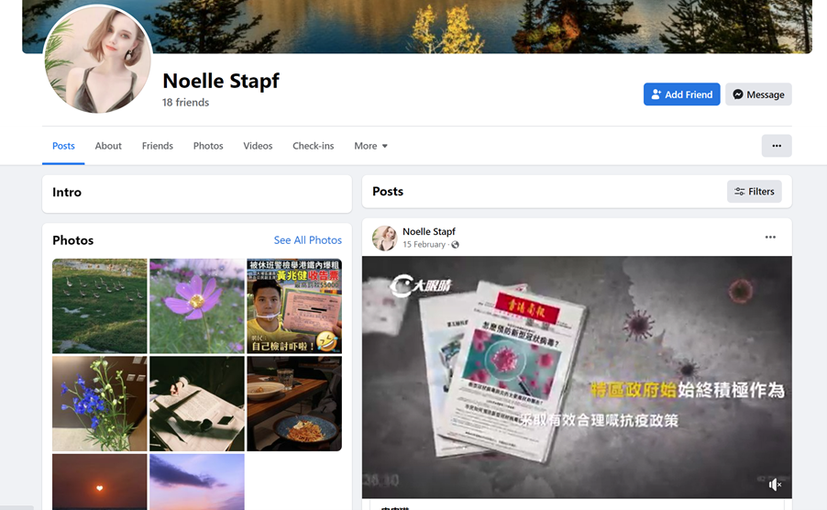
Task: Switch to the About tab
Action: (108, 146)
